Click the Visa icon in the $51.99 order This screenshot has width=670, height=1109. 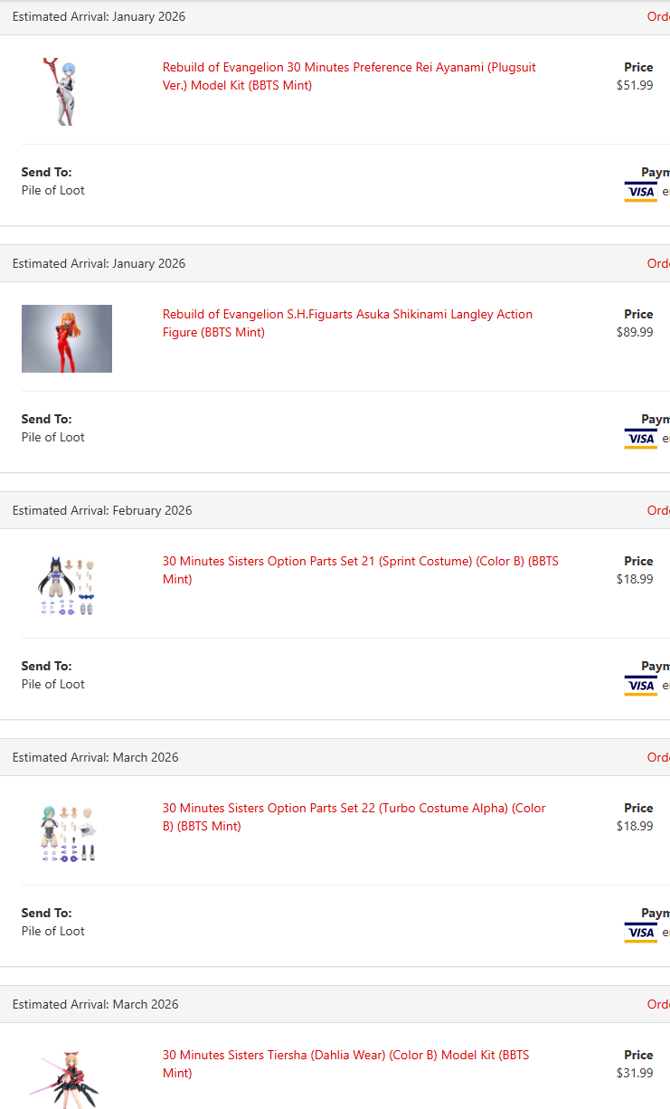click(x=640, y=192)
